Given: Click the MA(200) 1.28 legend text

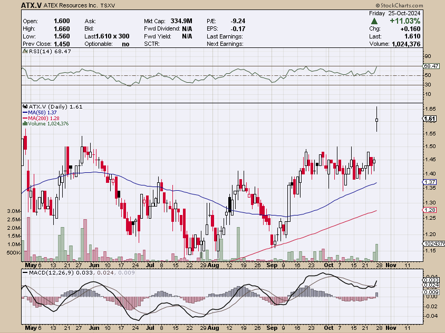Looking at the screenshot, I should pos(44,118).
